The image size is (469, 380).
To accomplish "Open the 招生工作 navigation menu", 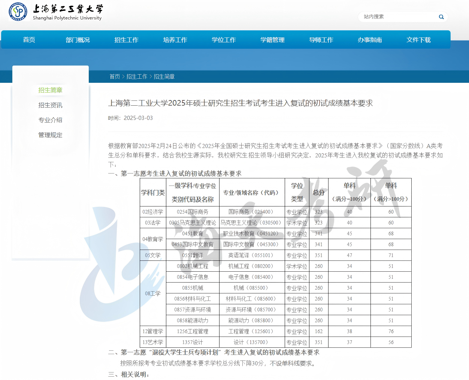I will (x=126, y=40).
